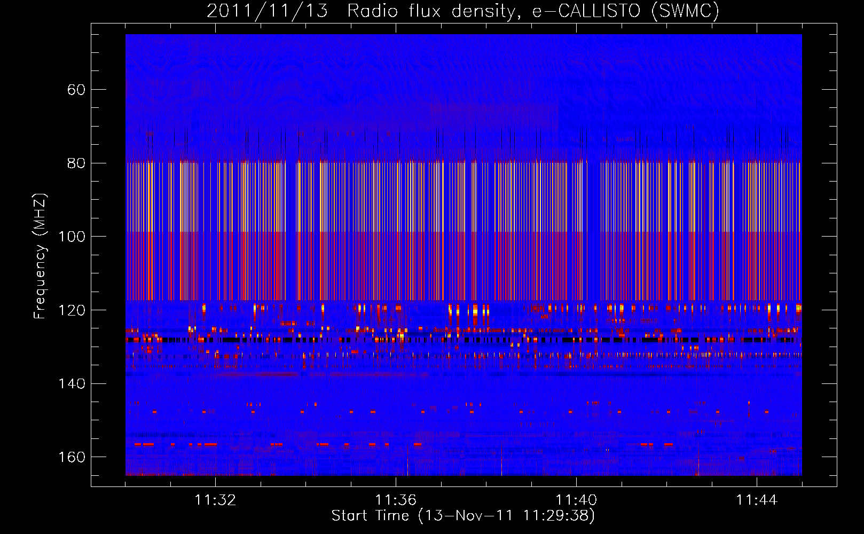Select the 80 MHz frequency tick label
The height and width of the screenshot is (534, 864).
[76, 163]
